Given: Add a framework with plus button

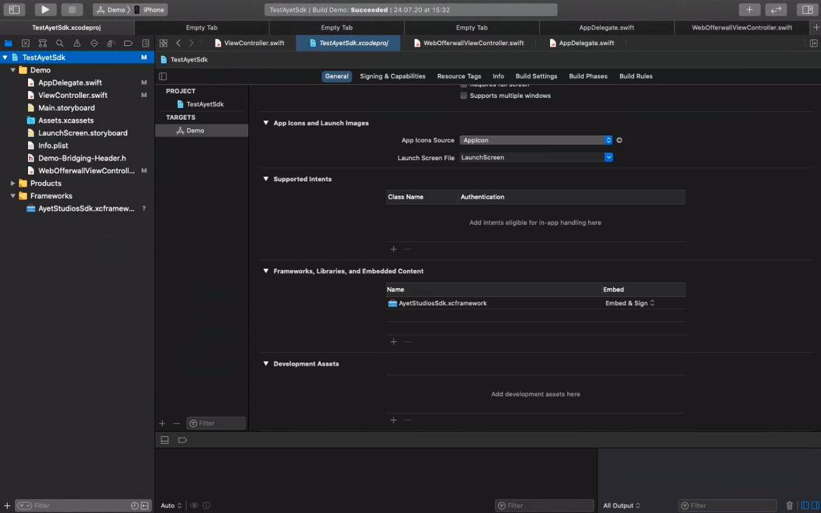Looking at the screenshot, I should click(x=393, y=341).
